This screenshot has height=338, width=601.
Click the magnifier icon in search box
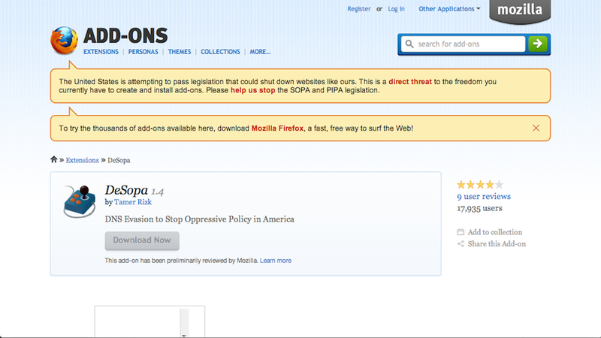409,44
